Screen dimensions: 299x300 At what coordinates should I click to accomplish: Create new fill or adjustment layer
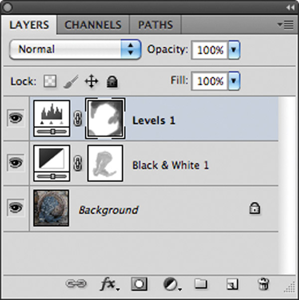pos(171,285)
